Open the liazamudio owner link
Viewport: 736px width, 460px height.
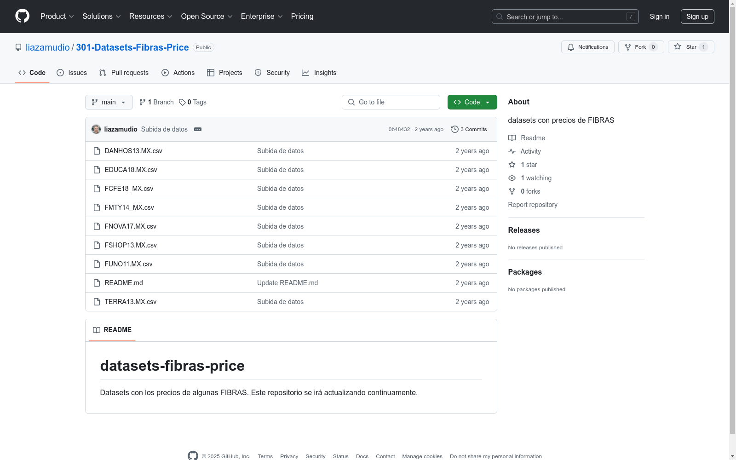48,47
